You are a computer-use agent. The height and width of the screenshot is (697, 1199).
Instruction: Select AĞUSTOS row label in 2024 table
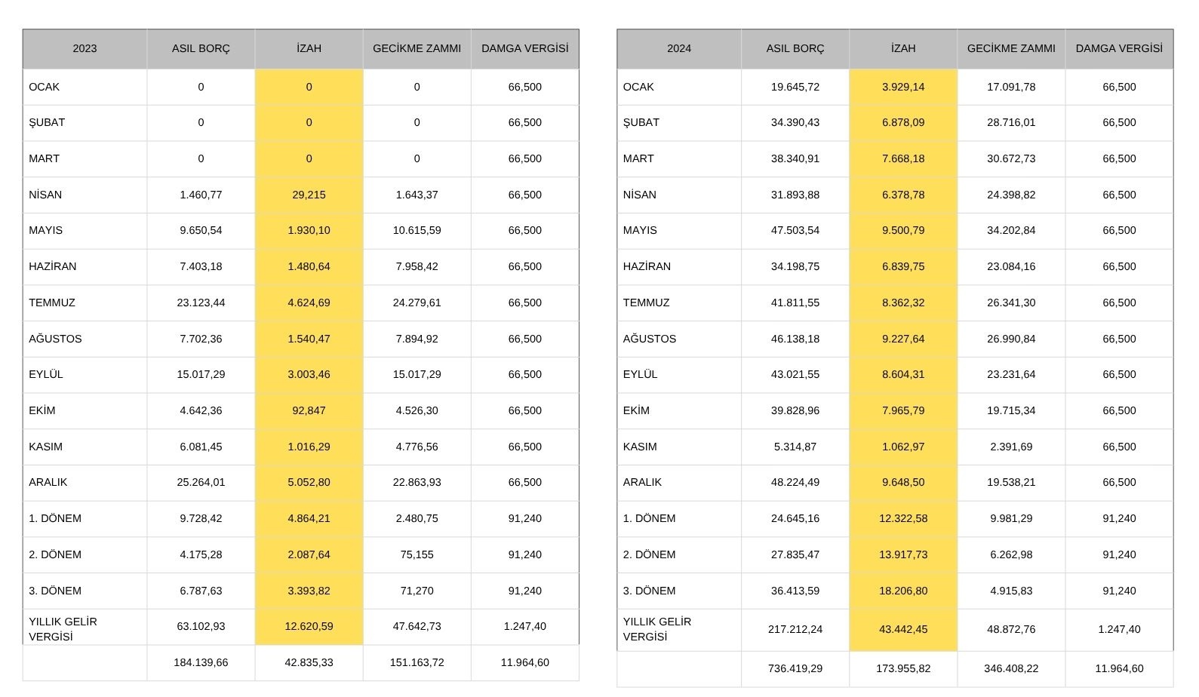[650, 339]
